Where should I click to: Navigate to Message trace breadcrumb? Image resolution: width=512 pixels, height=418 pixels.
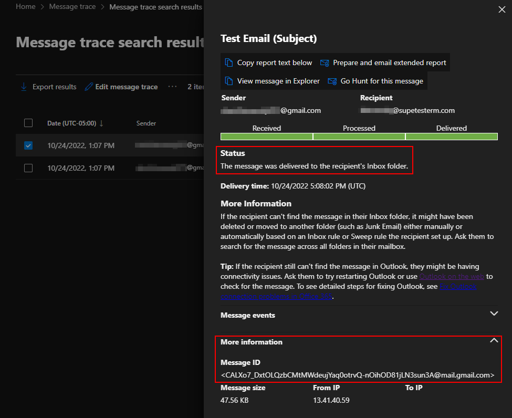tap(72, 7)
